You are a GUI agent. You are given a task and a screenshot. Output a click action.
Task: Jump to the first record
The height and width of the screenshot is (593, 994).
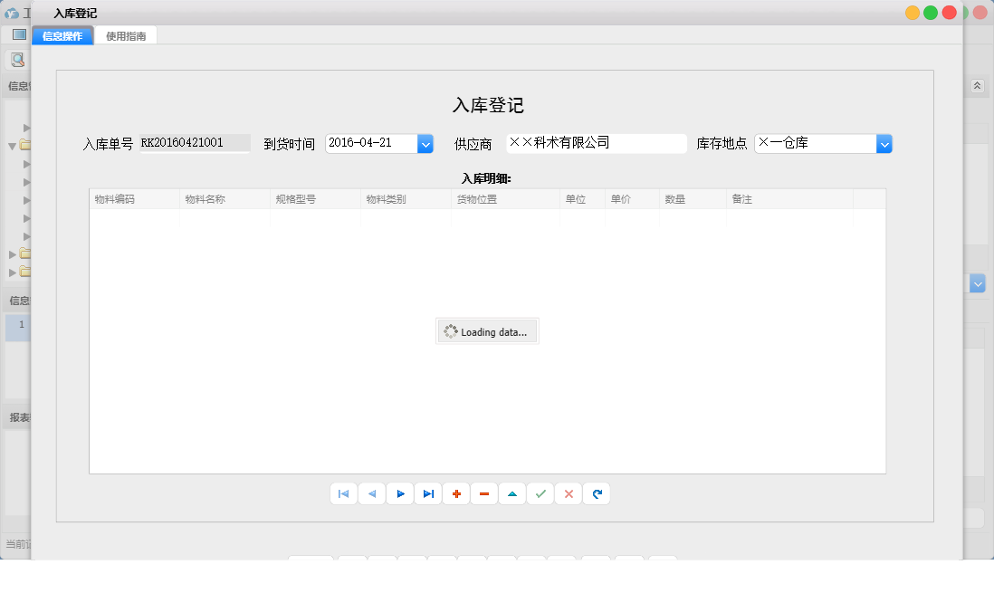click(x=343, y=493)
